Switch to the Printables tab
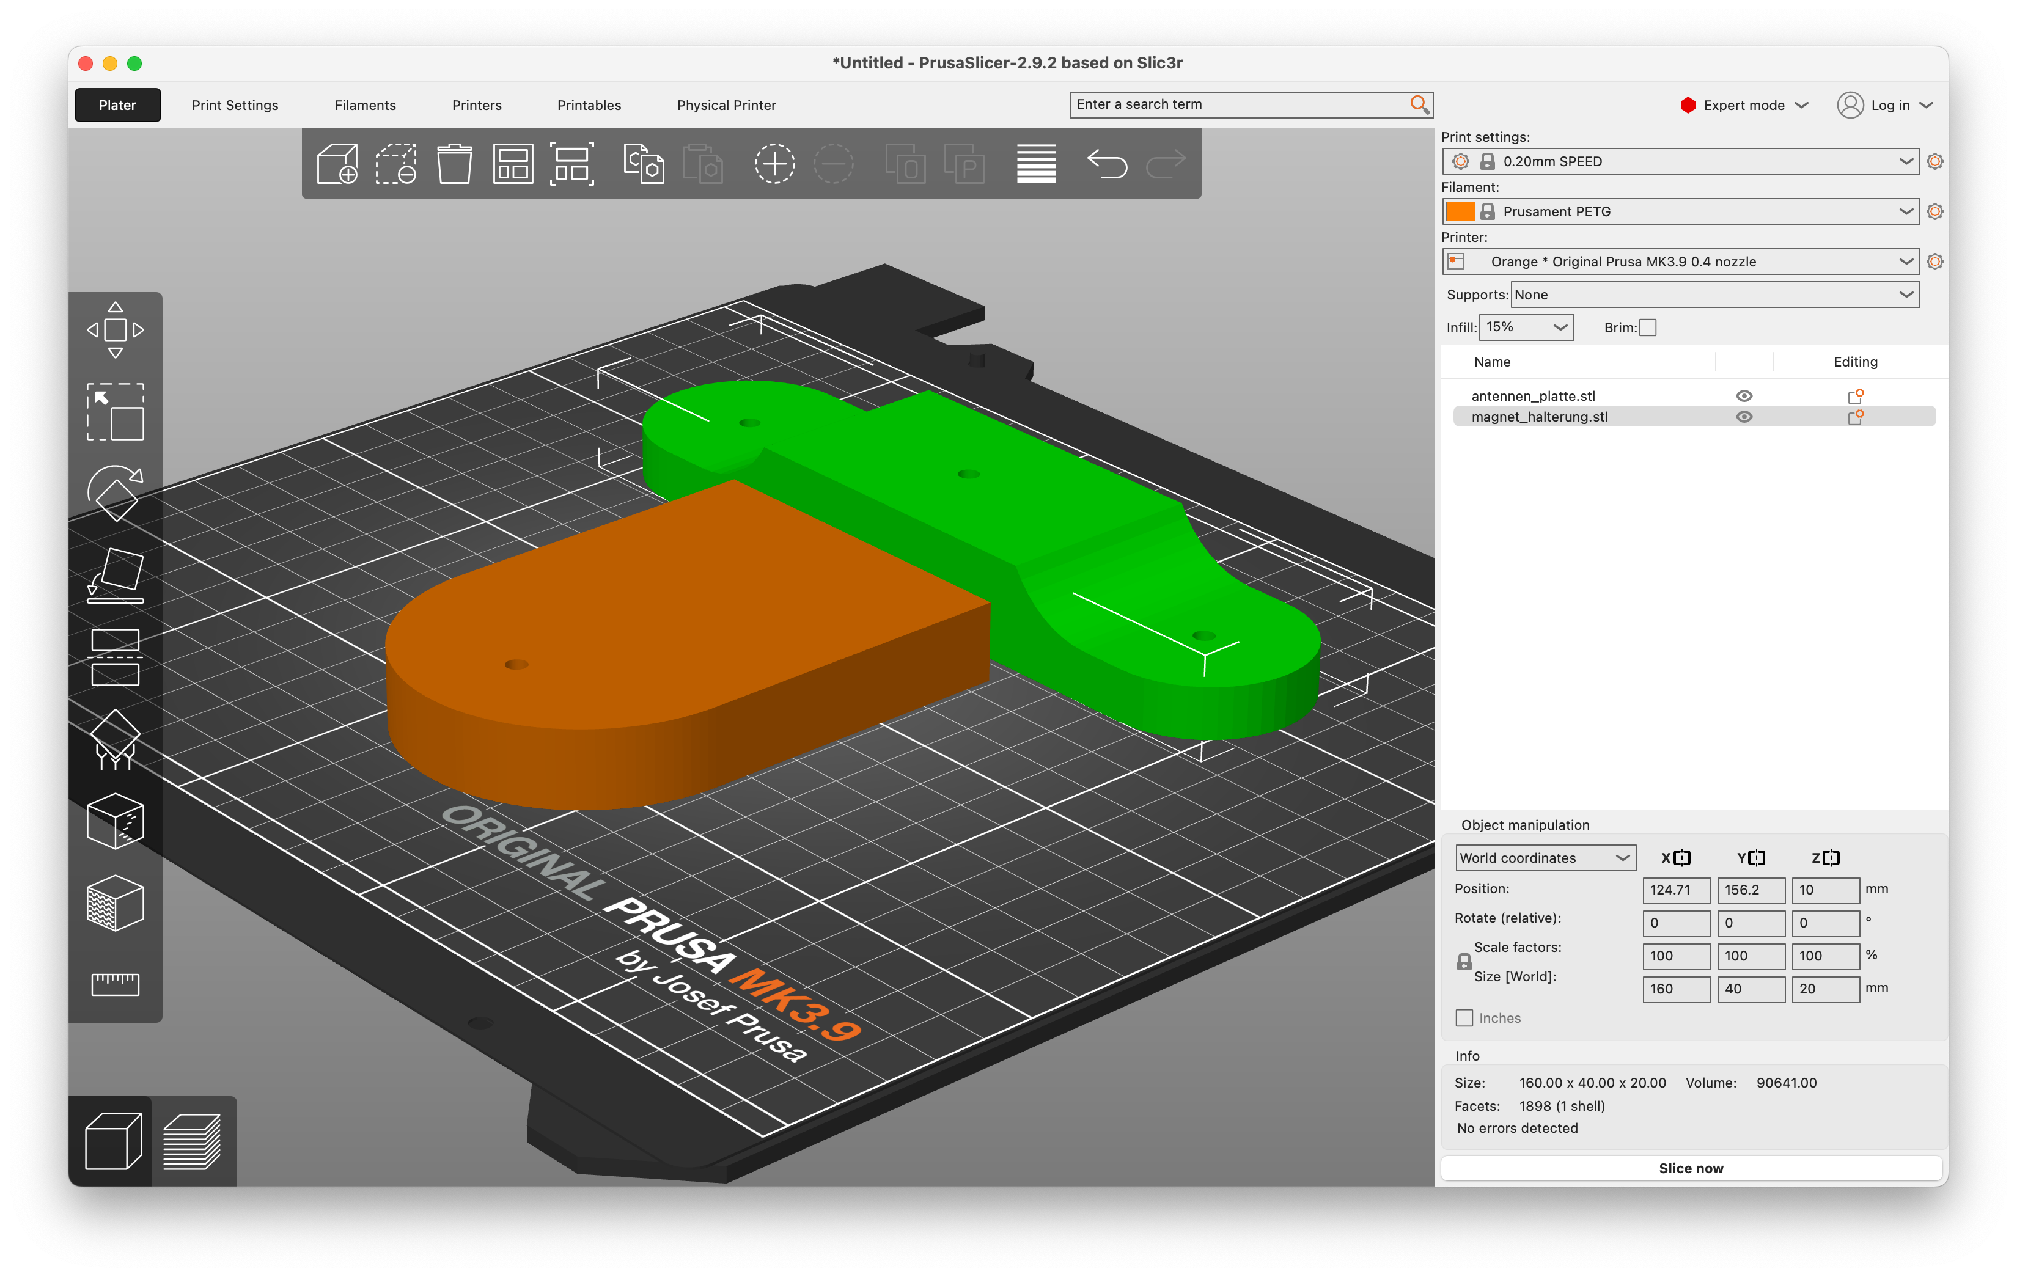This screenshot has height=1277, width=2017. [589, 104]
